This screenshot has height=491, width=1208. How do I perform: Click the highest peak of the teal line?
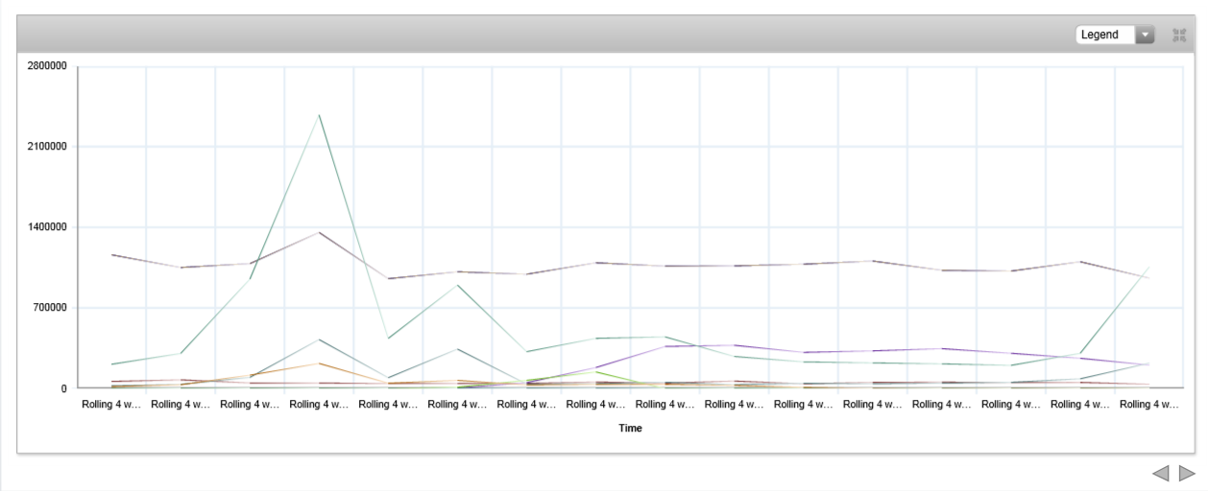click(319, 115)
